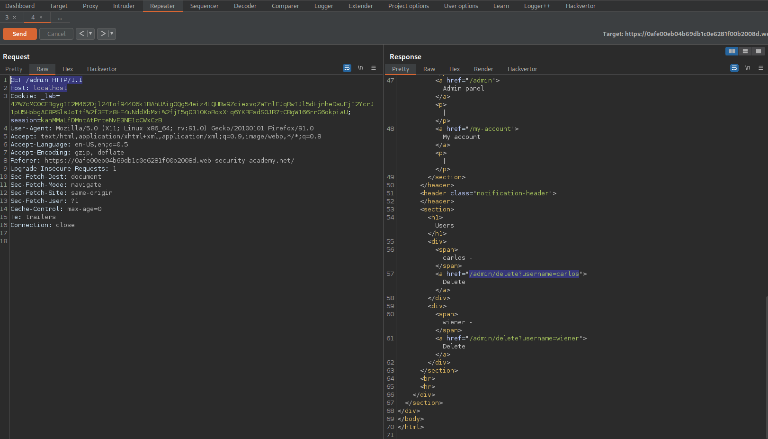Open the Sequencer tab
The width and height of the screenshot is (768, 439).
(205, 6)
